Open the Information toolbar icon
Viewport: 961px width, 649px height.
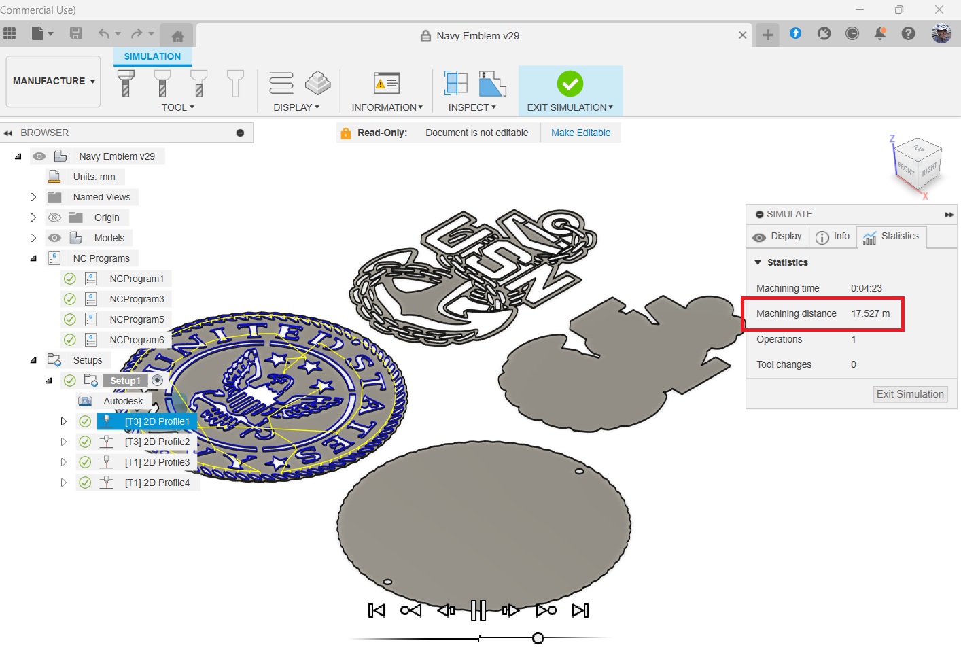[x=387, y=84]
